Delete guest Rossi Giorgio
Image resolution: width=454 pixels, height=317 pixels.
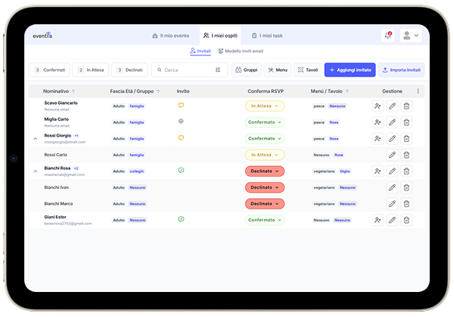pos(406,139)
